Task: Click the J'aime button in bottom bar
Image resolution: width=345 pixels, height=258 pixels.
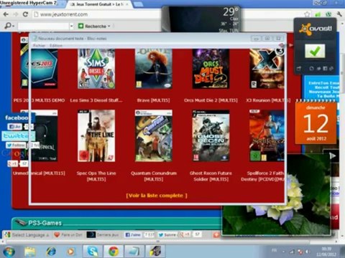Action: [x=133, y=235]
